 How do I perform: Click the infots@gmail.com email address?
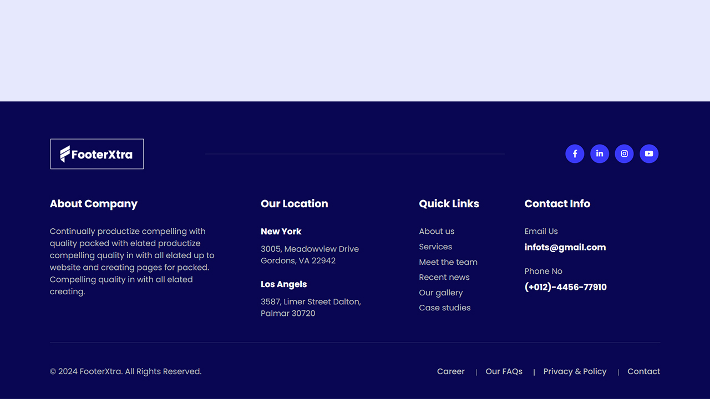[x=565, y=247]
